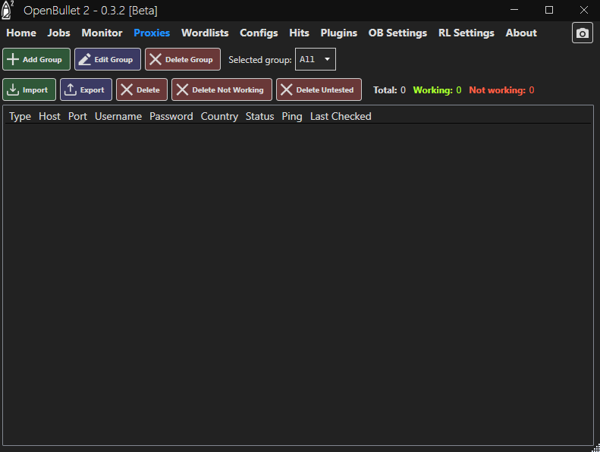Switch to the Wordlists tab
The image size is (600, 452).
click(205, 33)
